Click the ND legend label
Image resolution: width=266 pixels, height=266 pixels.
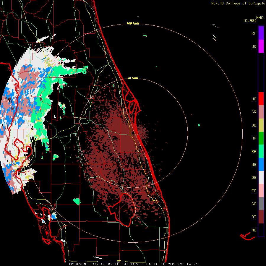254,230
